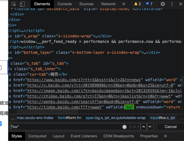Screen dimensions: 184x141
Task: Open the wenku.baidu.com href link
Action: [x=83, y=102]
